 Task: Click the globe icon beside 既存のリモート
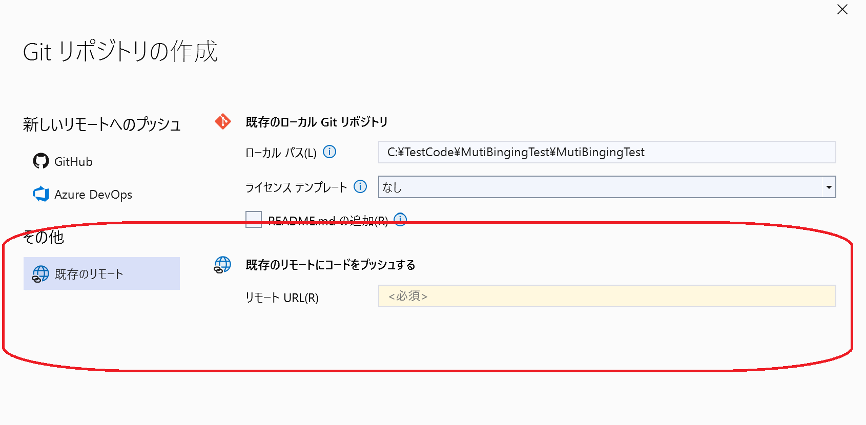point(38,273)
